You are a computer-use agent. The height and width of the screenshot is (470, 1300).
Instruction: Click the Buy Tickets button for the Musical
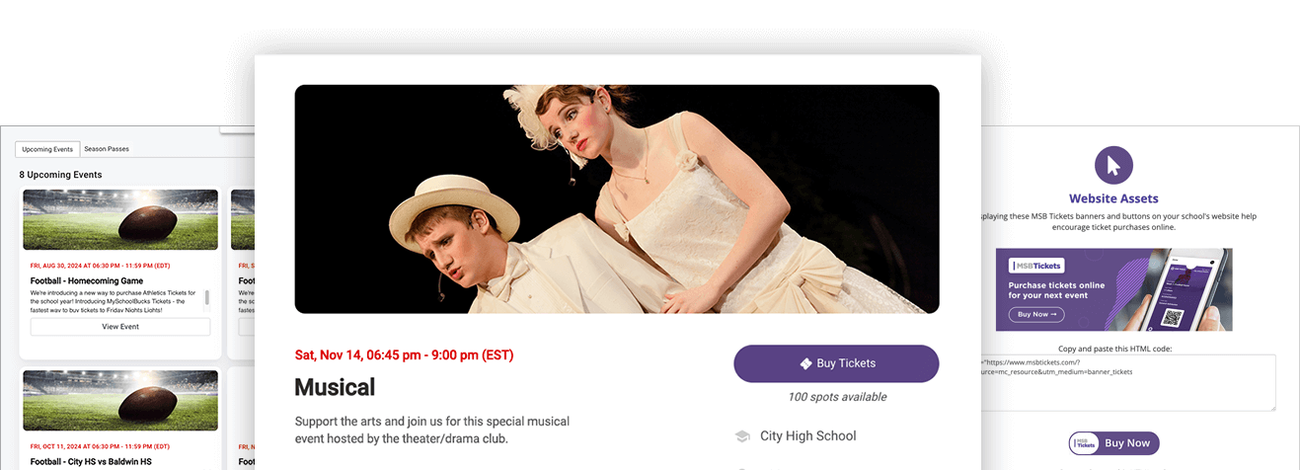point(836,363)
